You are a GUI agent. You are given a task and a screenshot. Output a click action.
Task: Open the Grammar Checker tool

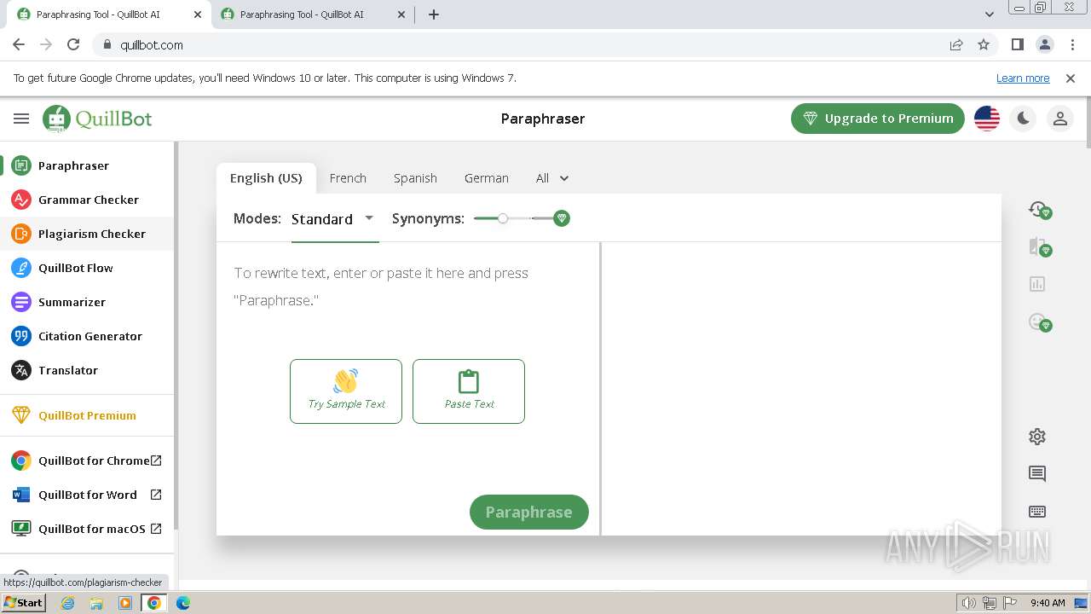[x=87, y=200]
